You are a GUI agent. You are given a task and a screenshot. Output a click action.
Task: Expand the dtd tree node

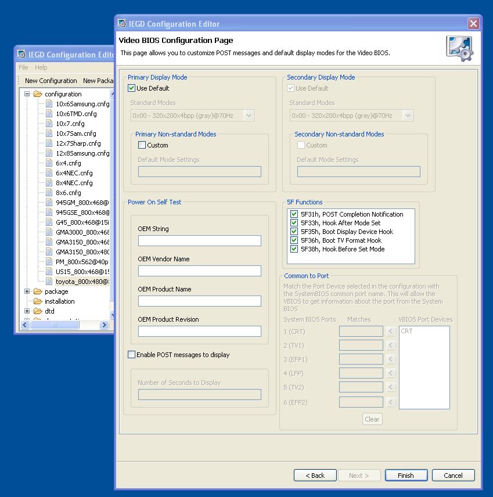click(x=27, y=311)
